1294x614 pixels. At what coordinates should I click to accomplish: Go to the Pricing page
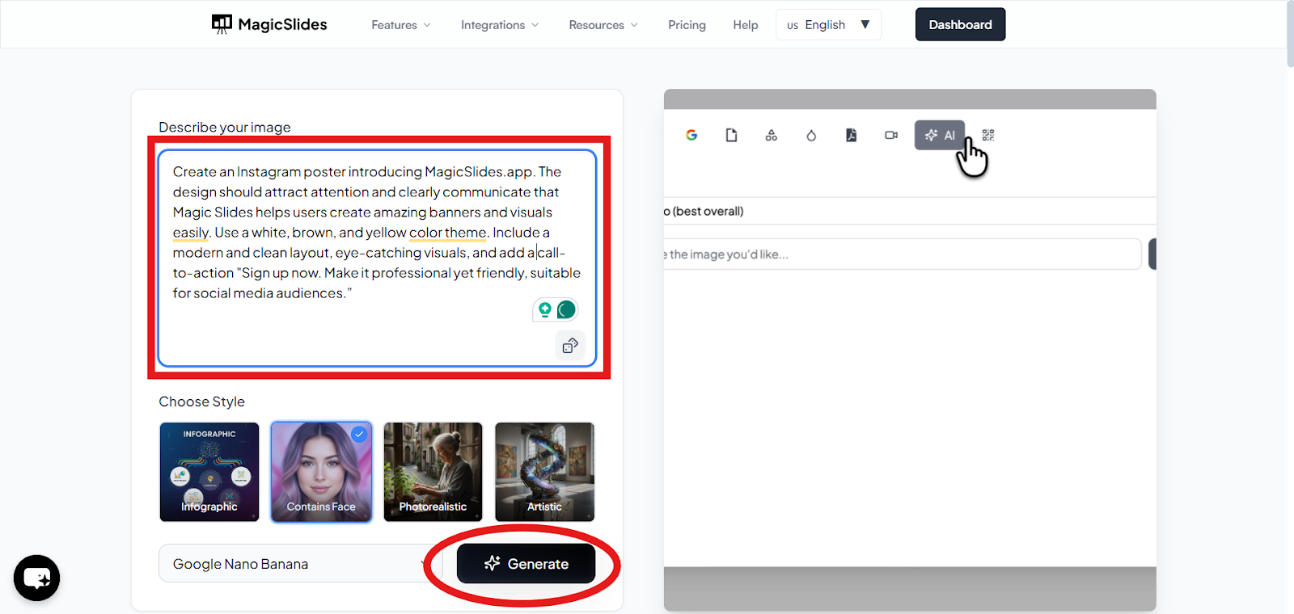[x=687, y=25]
